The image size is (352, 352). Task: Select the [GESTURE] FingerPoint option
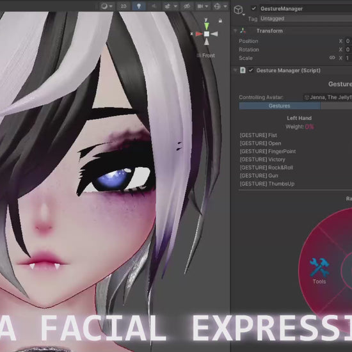tap(268, 151)
